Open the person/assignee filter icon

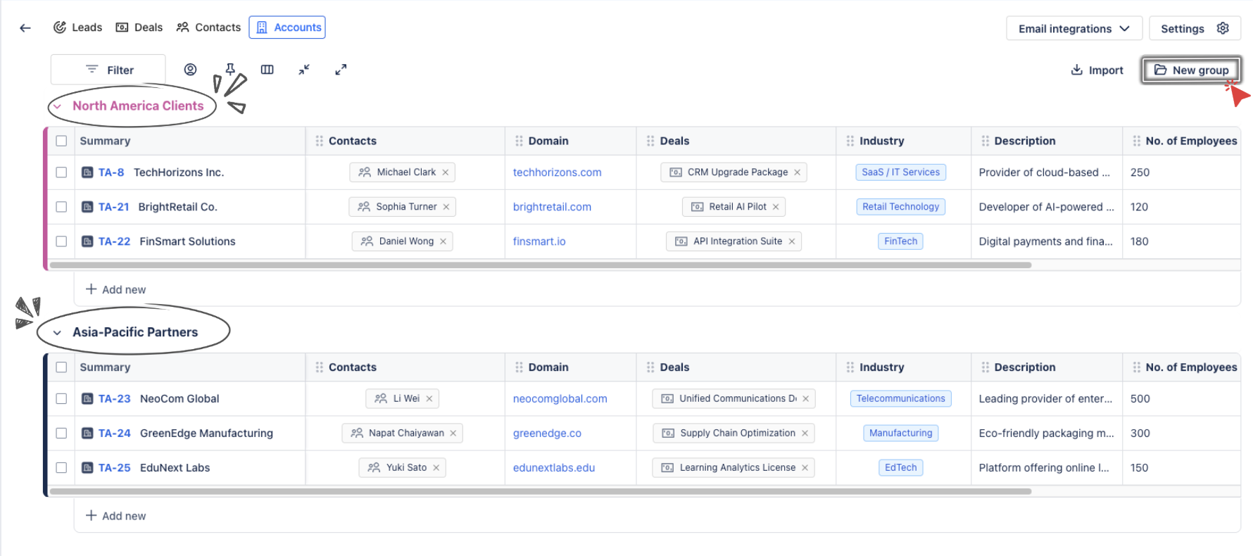click(x=190, y=70)
